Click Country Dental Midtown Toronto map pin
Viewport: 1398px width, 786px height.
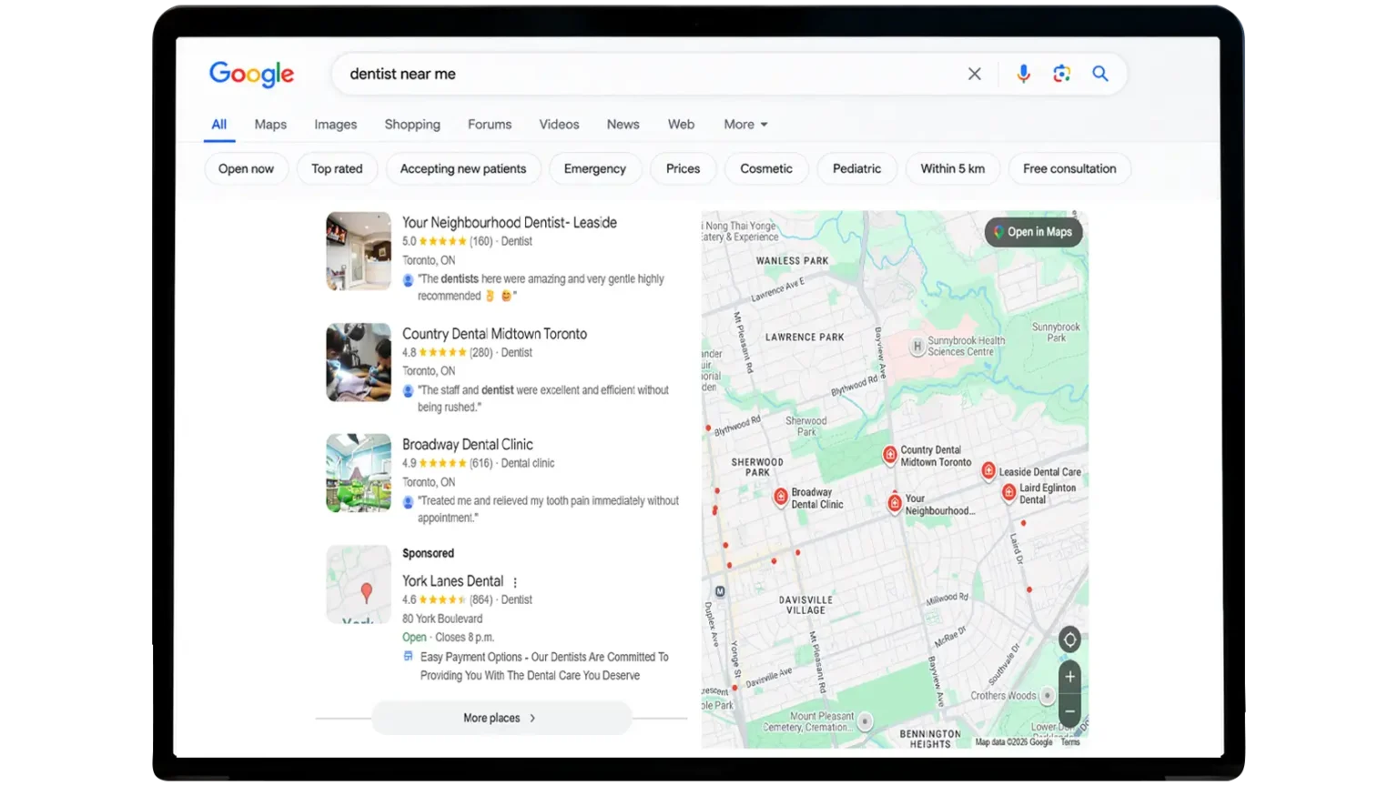tap(890, 454)
